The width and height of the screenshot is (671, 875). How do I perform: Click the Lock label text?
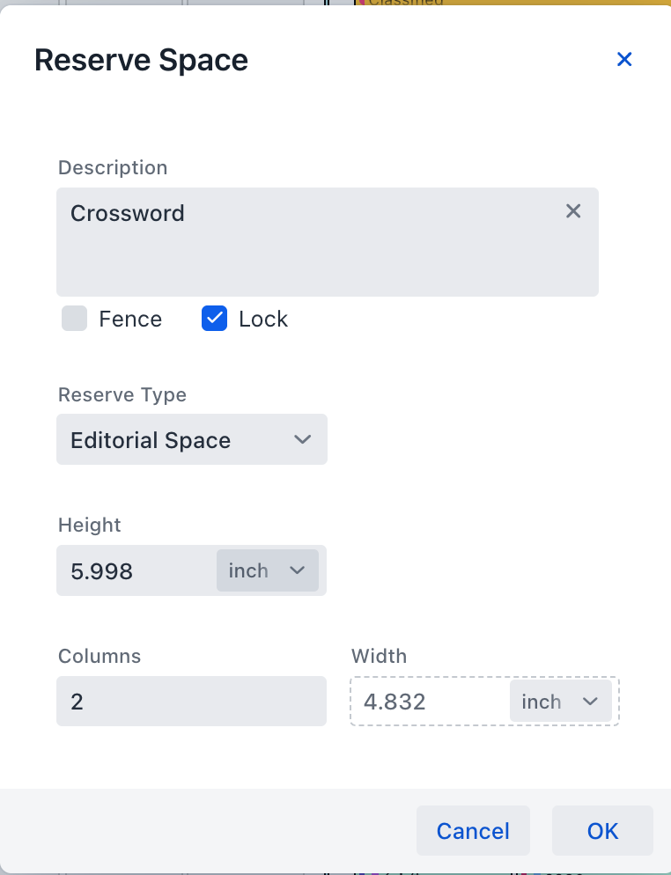pyautogui.click(x=263, y=319)
